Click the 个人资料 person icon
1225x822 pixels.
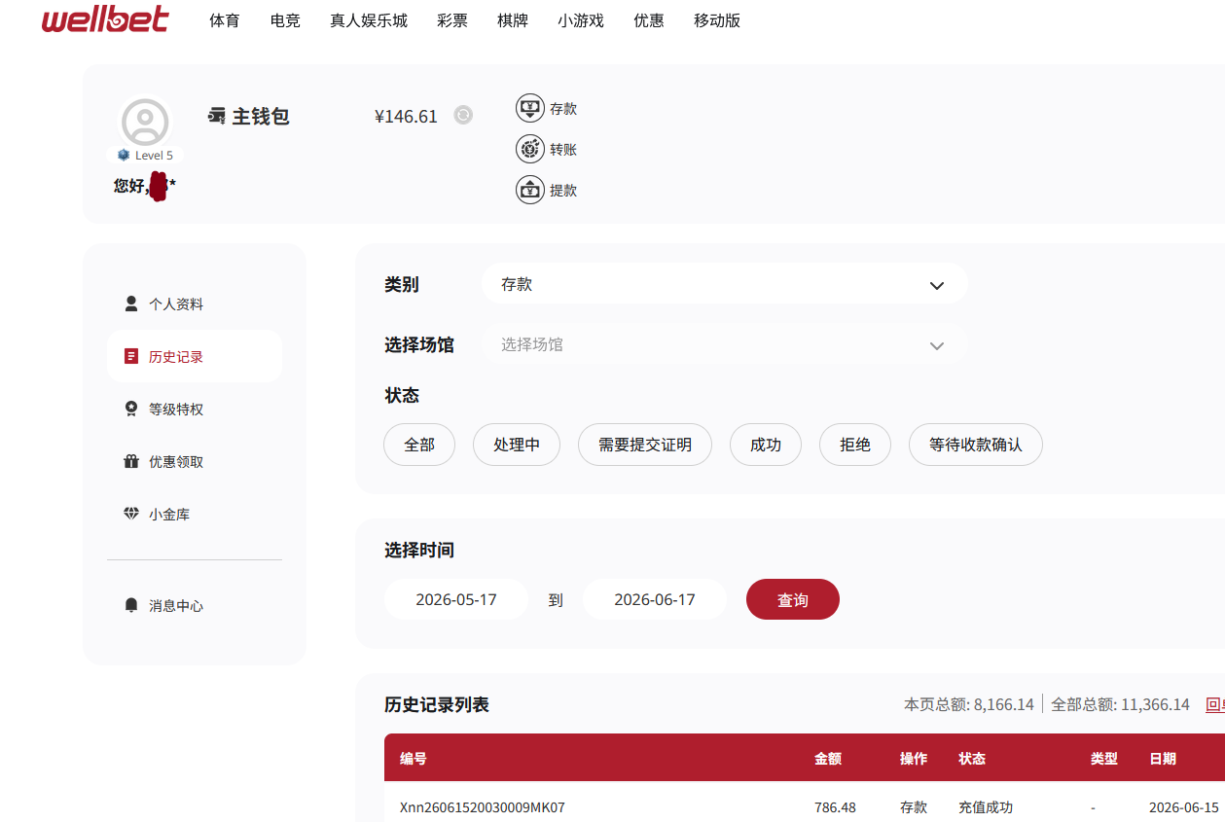131,304
